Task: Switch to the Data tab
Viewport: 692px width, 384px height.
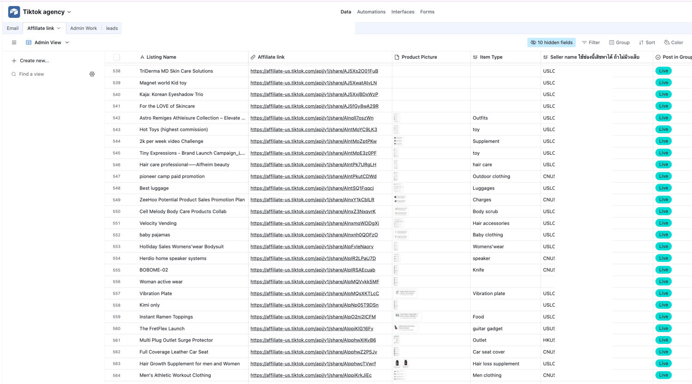Action: coord(346,12)
